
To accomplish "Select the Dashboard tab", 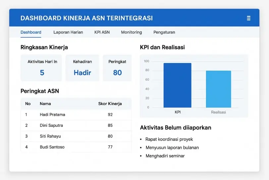I will click(x=31, y=32).
